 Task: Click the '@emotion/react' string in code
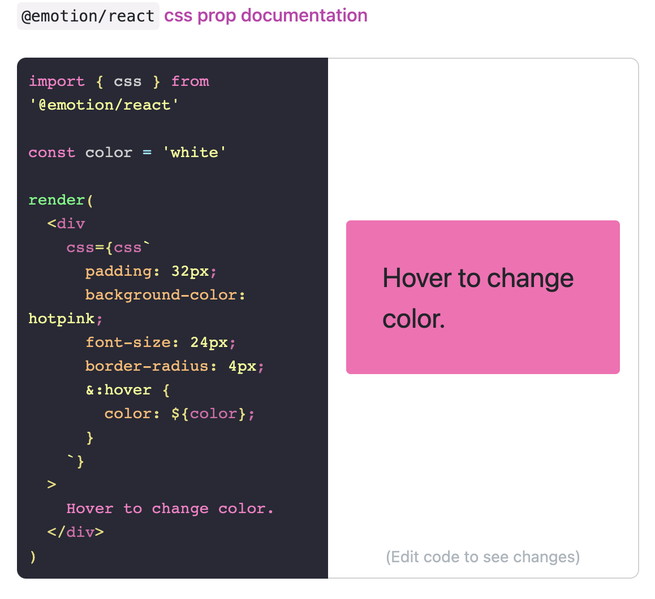(104, 105)
